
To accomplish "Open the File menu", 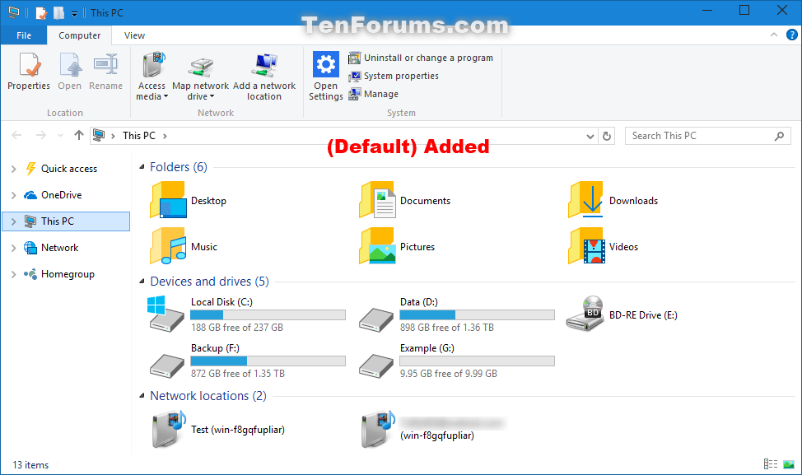I will (x=24, y=35).
